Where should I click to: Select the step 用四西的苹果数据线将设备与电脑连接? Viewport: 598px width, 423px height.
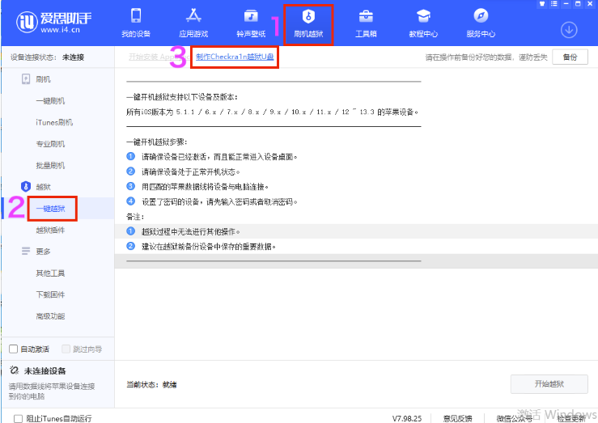click(x=205, y=187)
